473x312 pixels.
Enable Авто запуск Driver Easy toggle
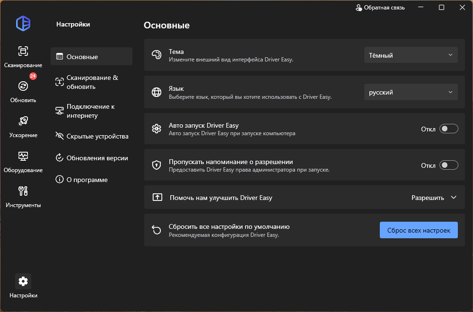(x=448, y=129)
